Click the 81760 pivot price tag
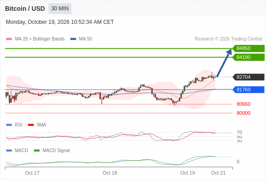Image resolution: width=266 pixels, height=180 pixels. (248, 90)
